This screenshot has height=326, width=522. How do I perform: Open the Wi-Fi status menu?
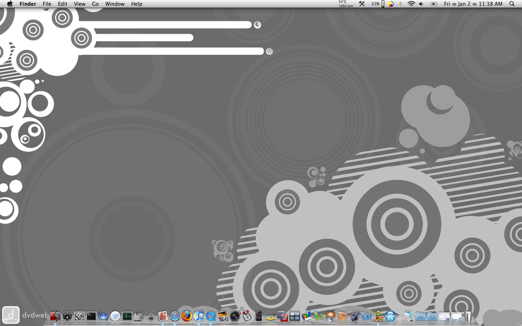411,4
